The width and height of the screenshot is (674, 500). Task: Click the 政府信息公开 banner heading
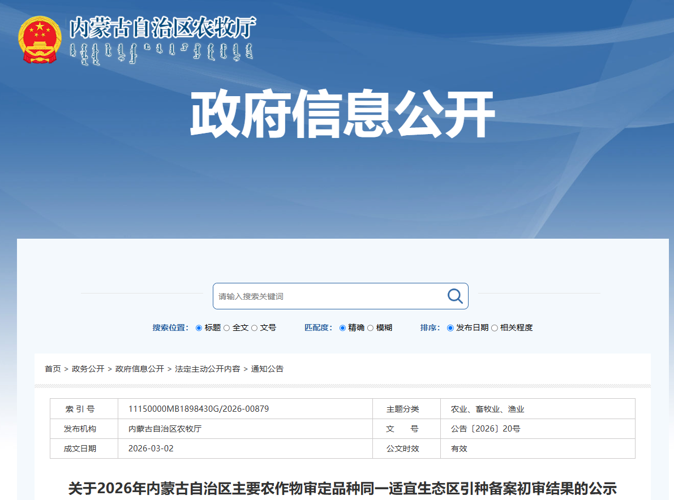pyautogui.click(x=342, y=116)
